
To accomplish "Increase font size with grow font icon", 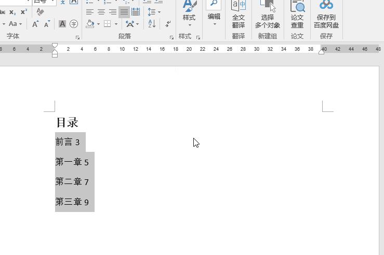I will click(35, 24).
